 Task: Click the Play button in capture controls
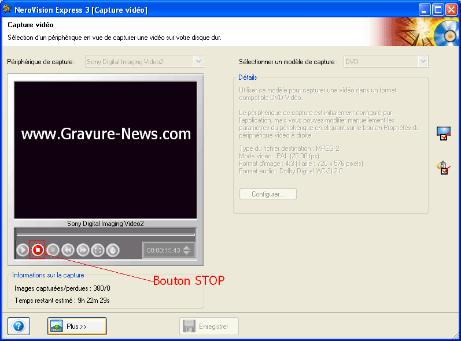[23, 250]
